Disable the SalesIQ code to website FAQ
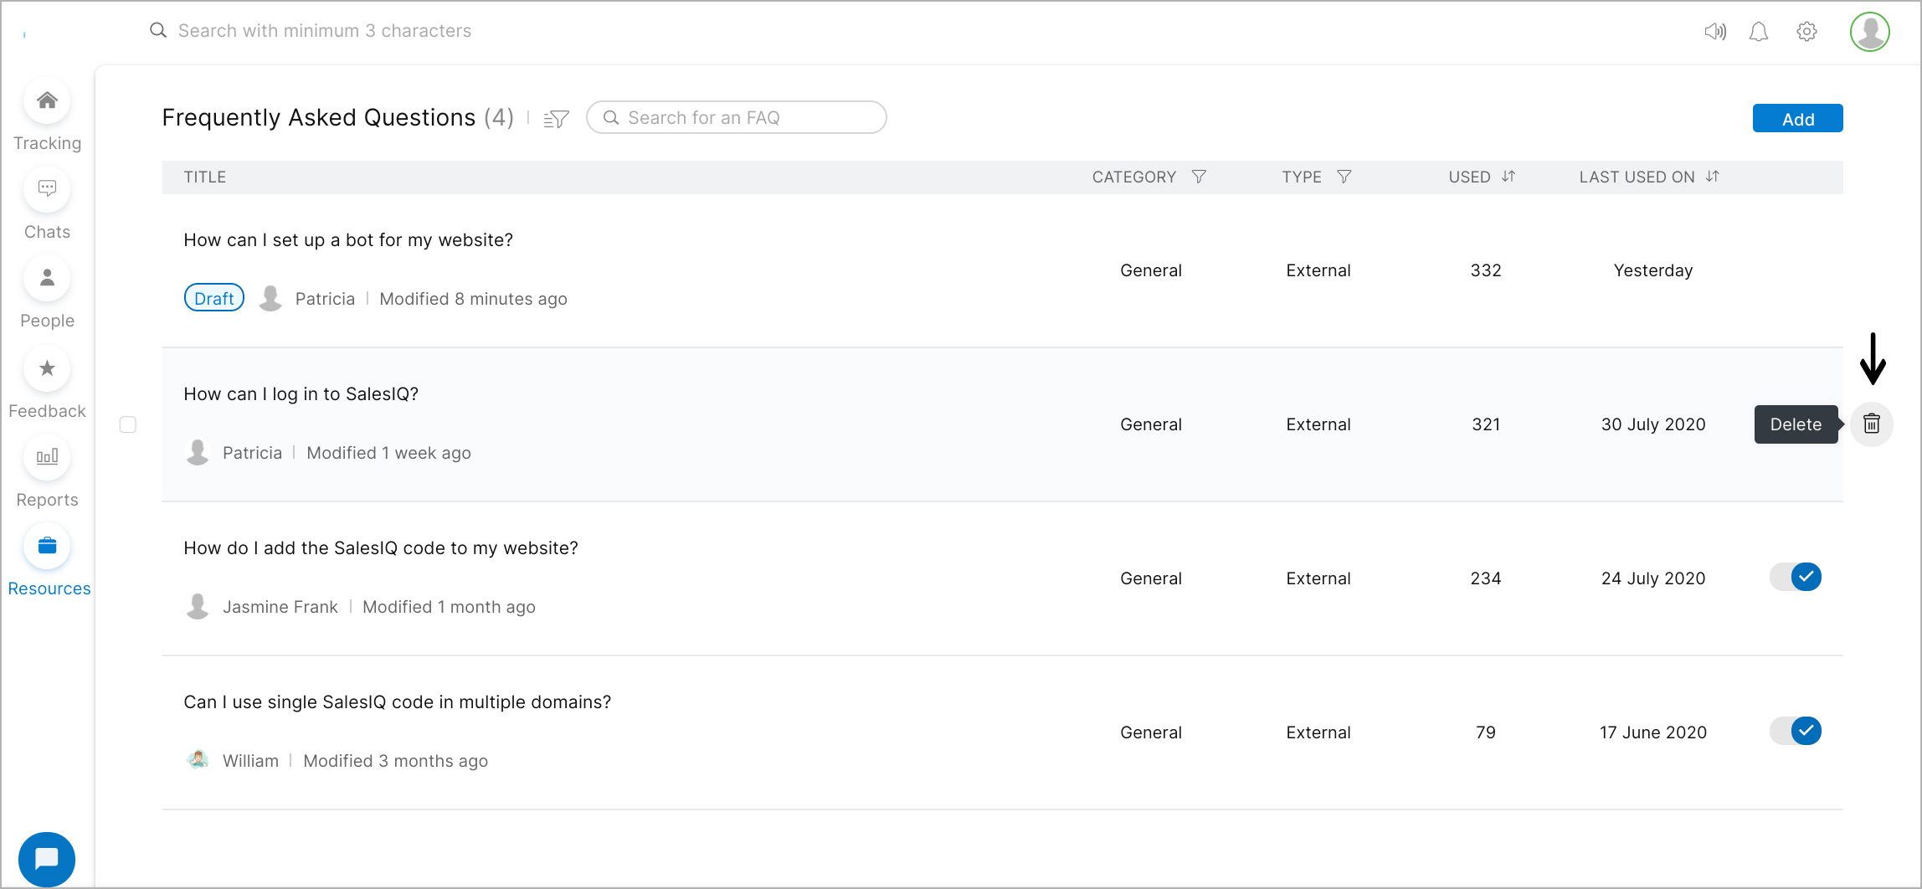This screenshot has height=889, width=1922. pyautogui.click(x=1796, y=577)
